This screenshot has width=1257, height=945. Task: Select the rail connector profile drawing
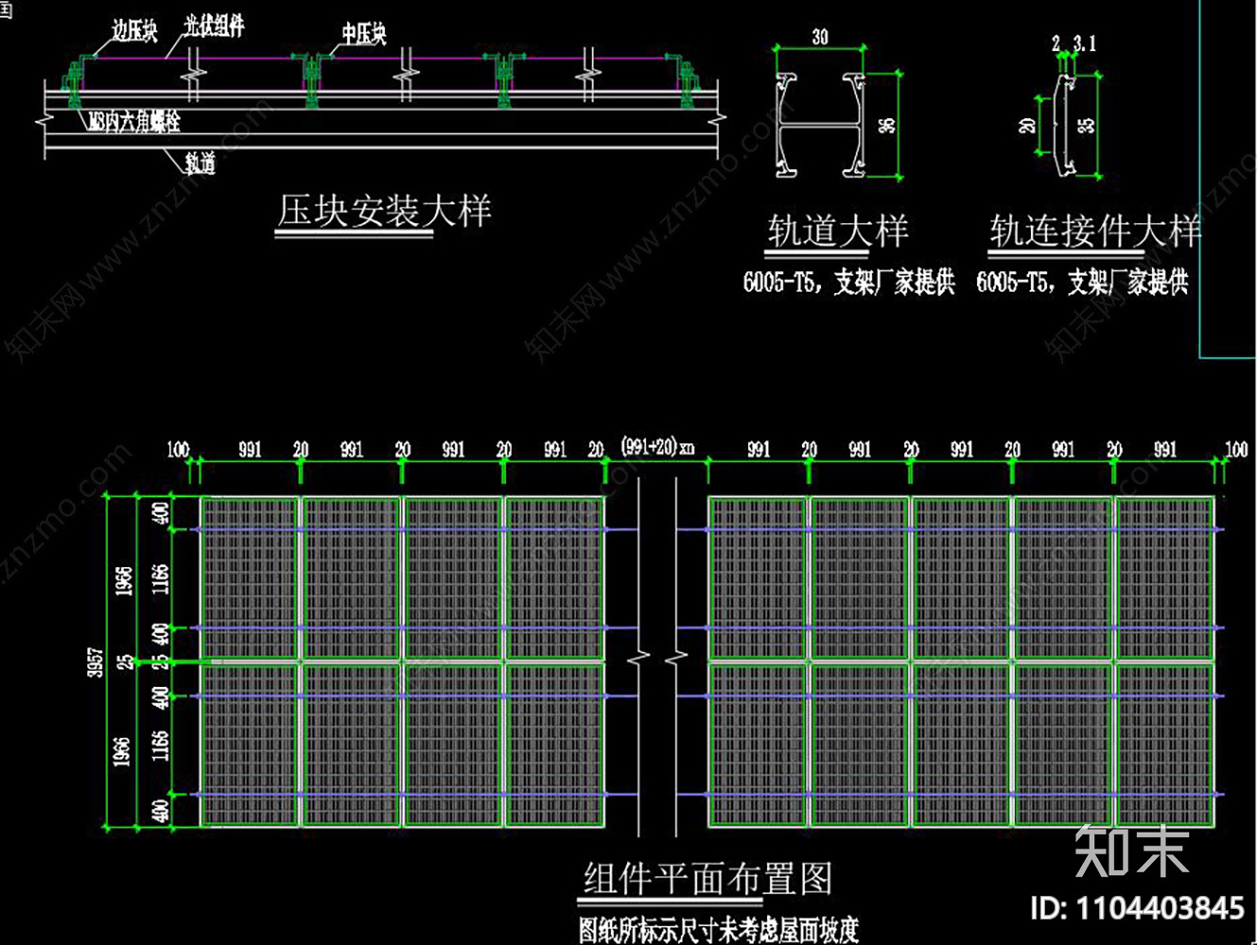tap(1067, 125)
